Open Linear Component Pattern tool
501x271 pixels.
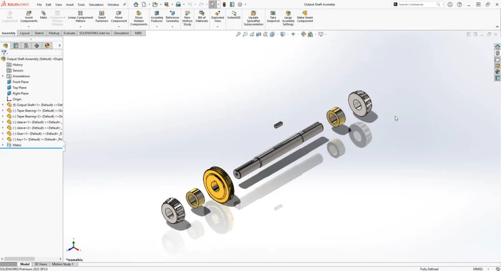(x=80, y=17)
